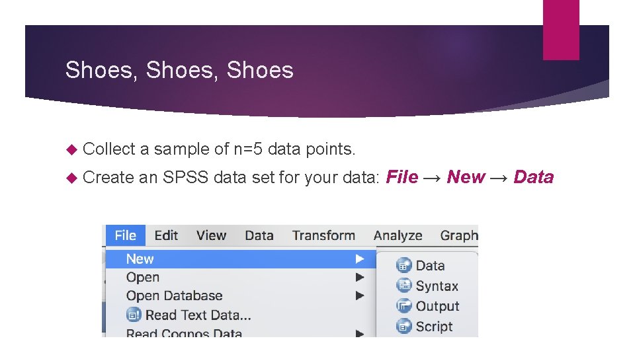635x357 pixels.
Task: Choose the Read Cognos Data entry
Action: [184, 333]
